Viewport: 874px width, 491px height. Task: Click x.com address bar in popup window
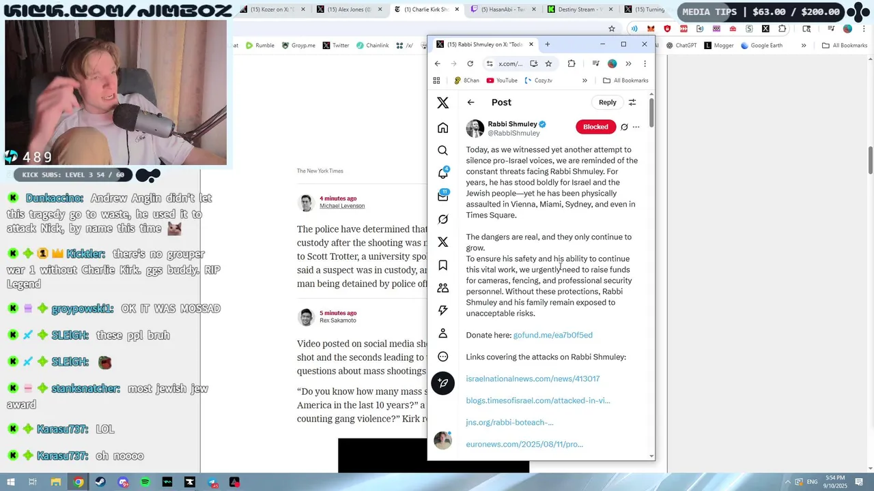pyautogui.click(x=510, y=63)
